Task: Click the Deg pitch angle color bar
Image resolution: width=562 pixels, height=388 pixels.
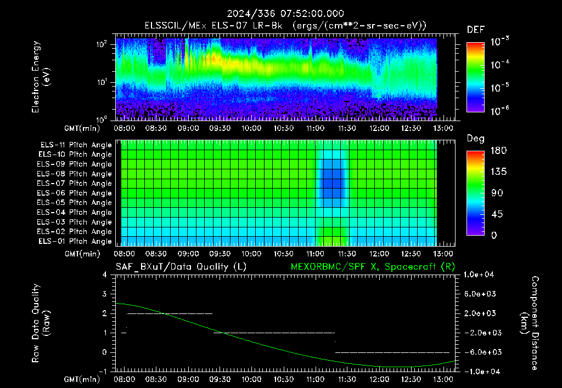Action: (475, 193)
